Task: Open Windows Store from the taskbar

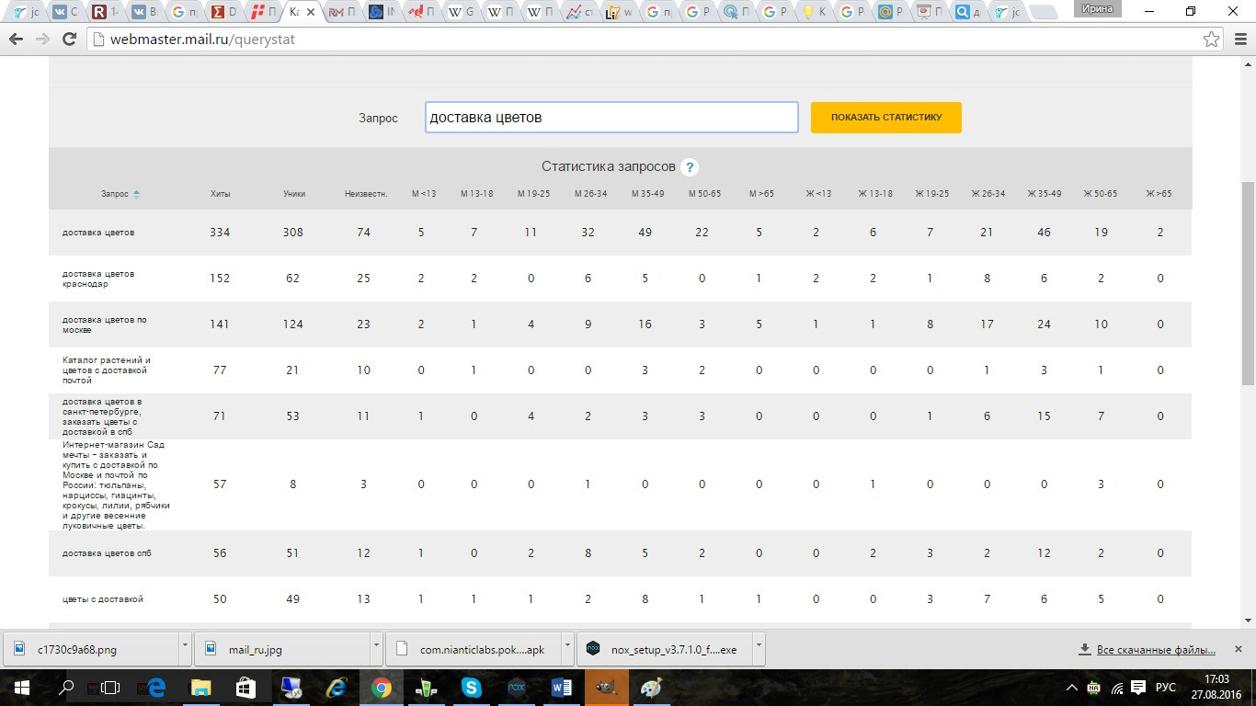Action: pos(245,688)
